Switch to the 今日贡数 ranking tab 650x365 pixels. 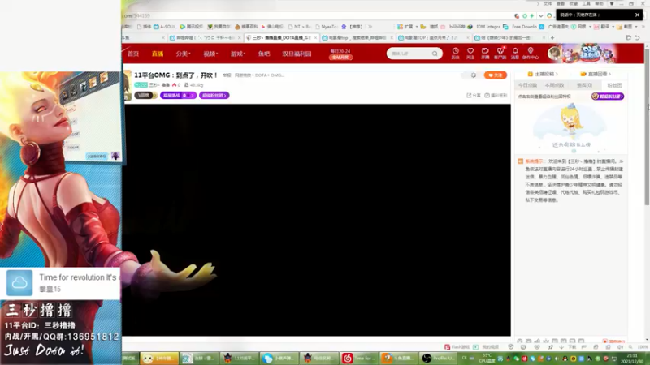click(x=527, y=85)
